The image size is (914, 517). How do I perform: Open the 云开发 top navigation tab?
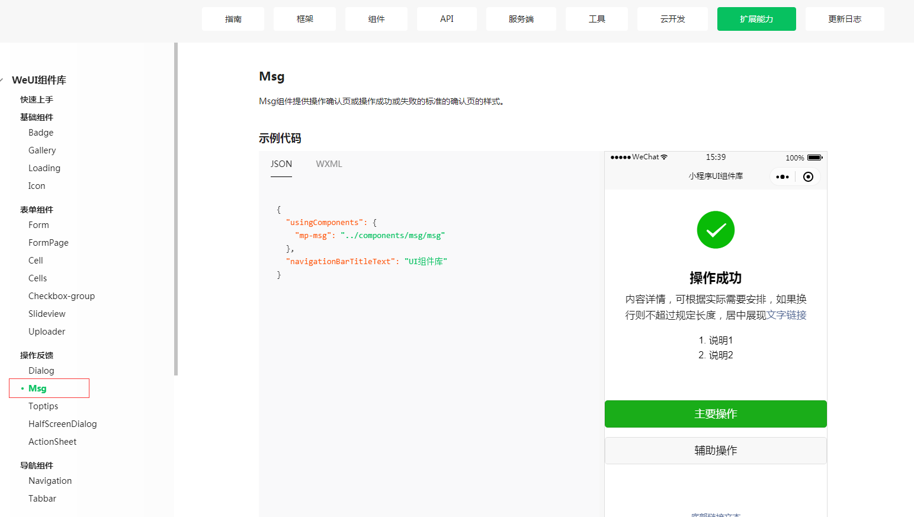click(672, 19)
